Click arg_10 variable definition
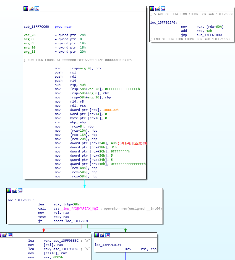Image resolution: width=235 pixels, height=260 pixels. pyautogui.click(x=55, y=47)
